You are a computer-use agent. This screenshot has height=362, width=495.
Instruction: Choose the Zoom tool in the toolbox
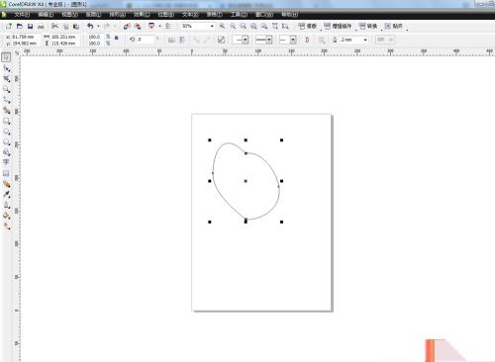click(x=6, y=89)
